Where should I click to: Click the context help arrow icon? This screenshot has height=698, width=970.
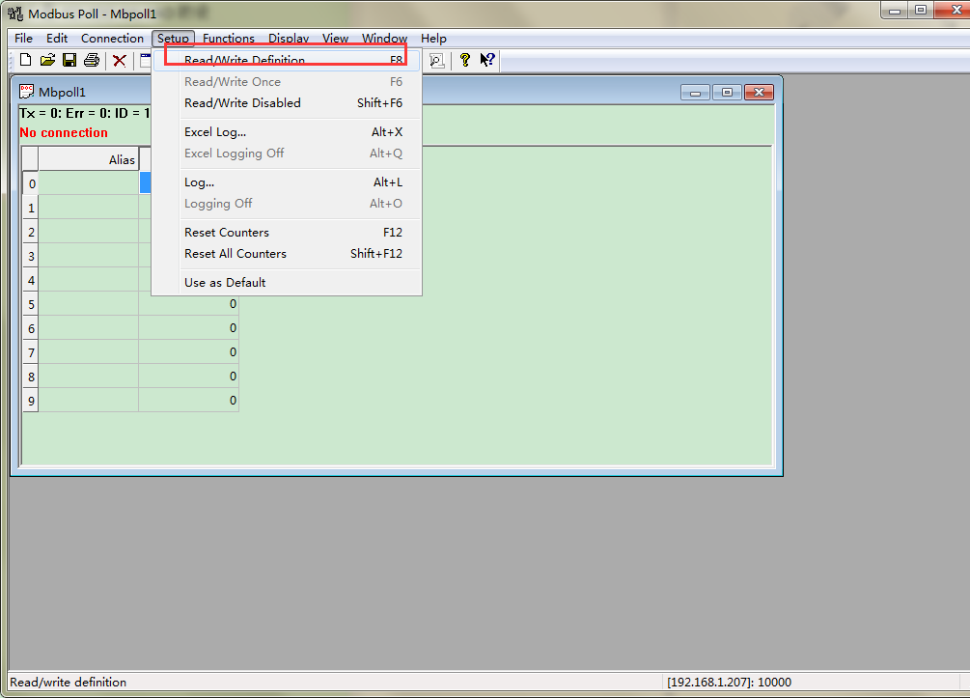487,60
